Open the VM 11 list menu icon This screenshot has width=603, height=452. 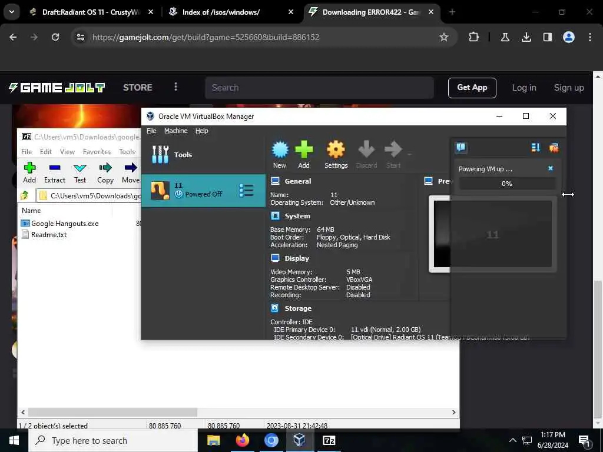pos(246,191)
